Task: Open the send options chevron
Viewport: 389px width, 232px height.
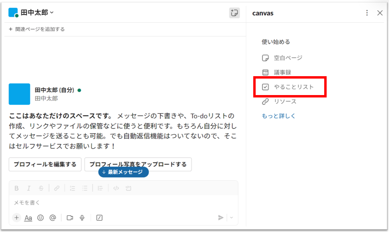Action: pyautogui.click(x=231, y=218)
